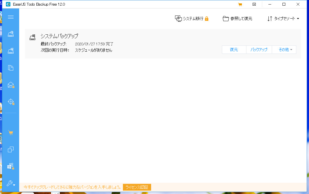Open the hamburger menu in the sidebar
This screenshot has width=309, height=194.
(x=11, y=17)
